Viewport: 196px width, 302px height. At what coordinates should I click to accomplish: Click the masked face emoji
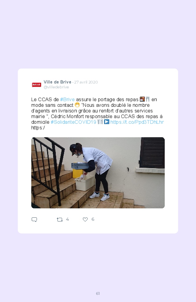point(77,105)
